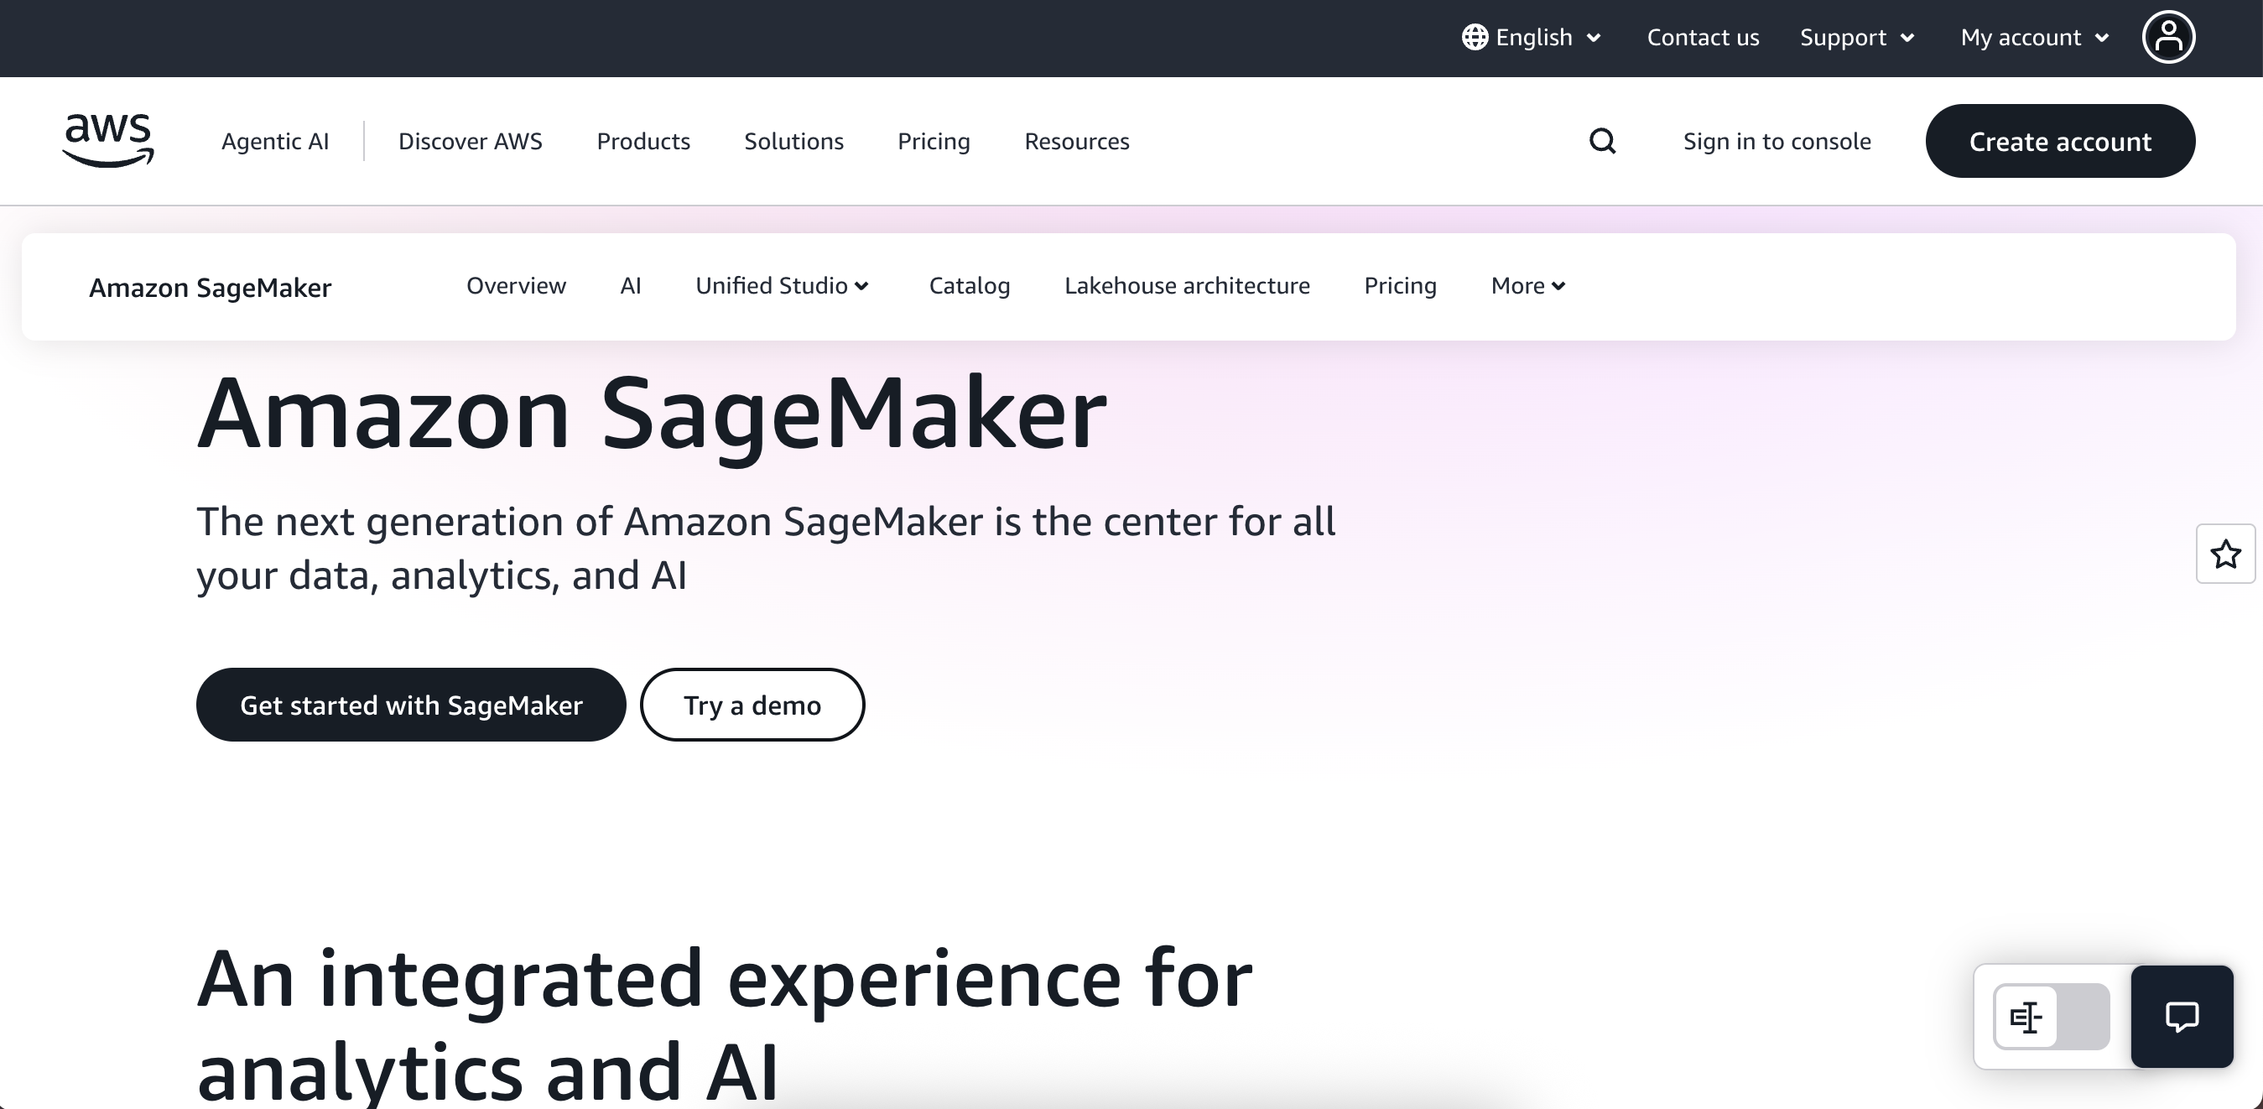This screenshot has height=1109, width=2263.
Task: Click Get started with SageMaker
Action: pos(411,704)
